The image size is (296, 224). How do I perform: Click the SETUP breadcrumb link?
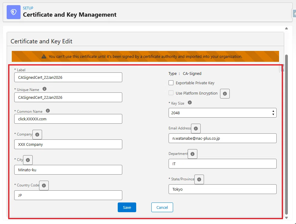point(28,8)
